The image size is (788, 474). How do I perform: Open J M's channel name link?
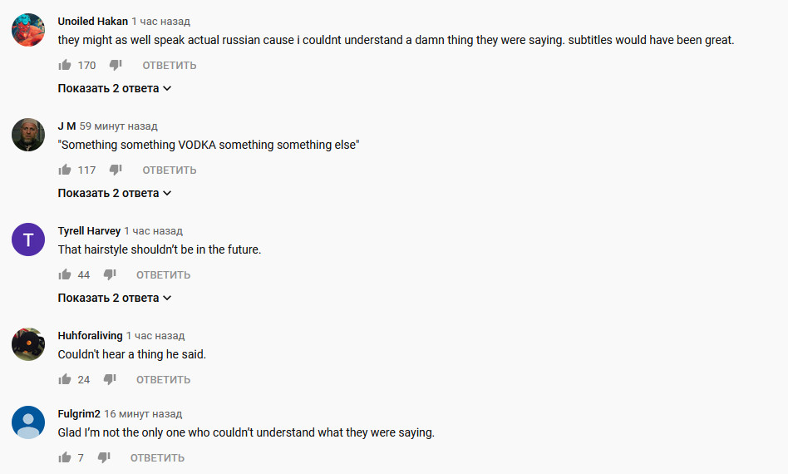click(x=66, y=126)
